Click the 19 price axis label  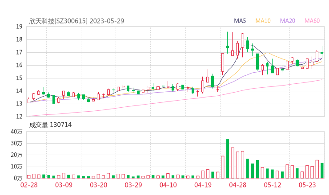click(19, 27)
